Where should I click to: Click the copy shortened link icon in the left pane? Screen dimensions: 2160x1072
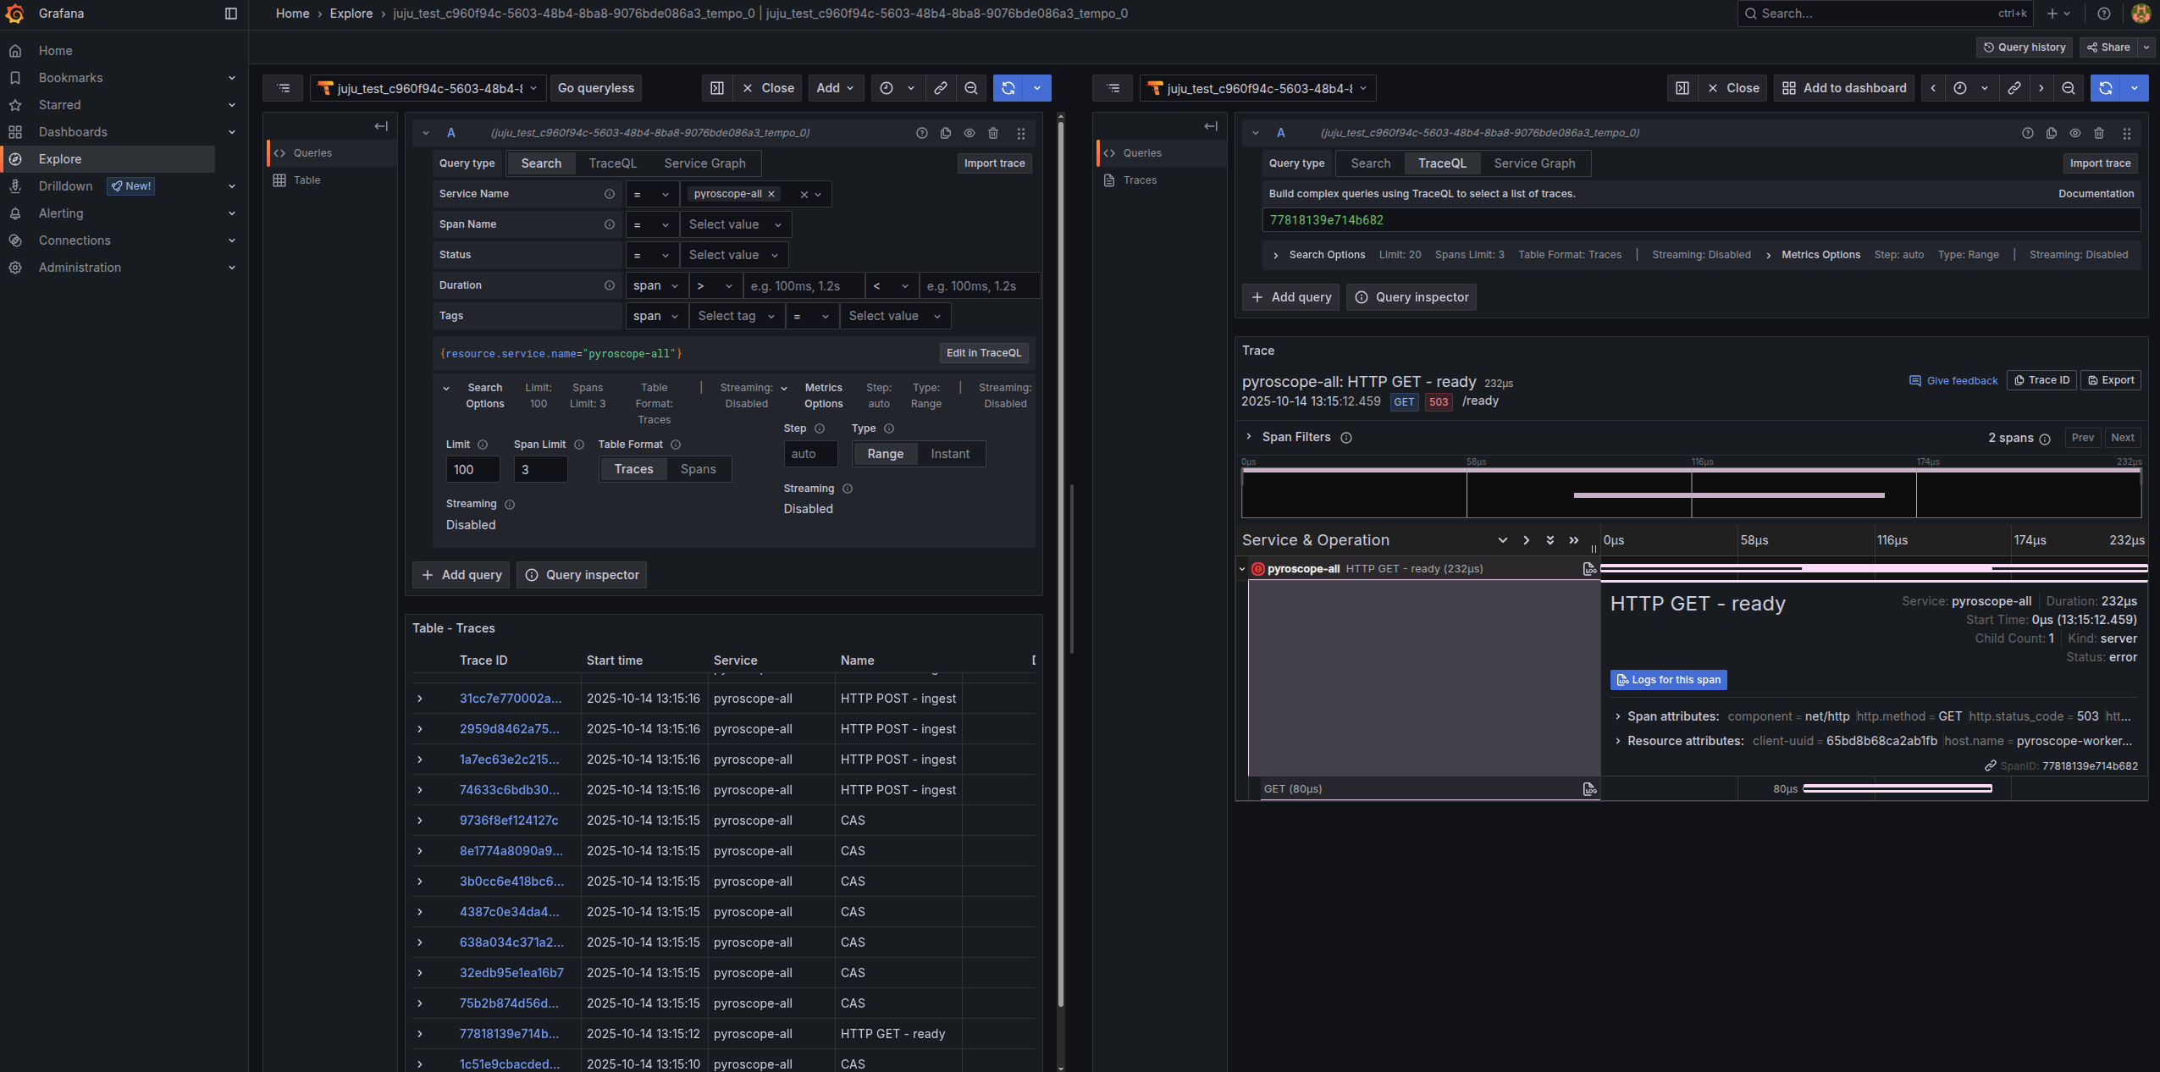pos(941,88)
